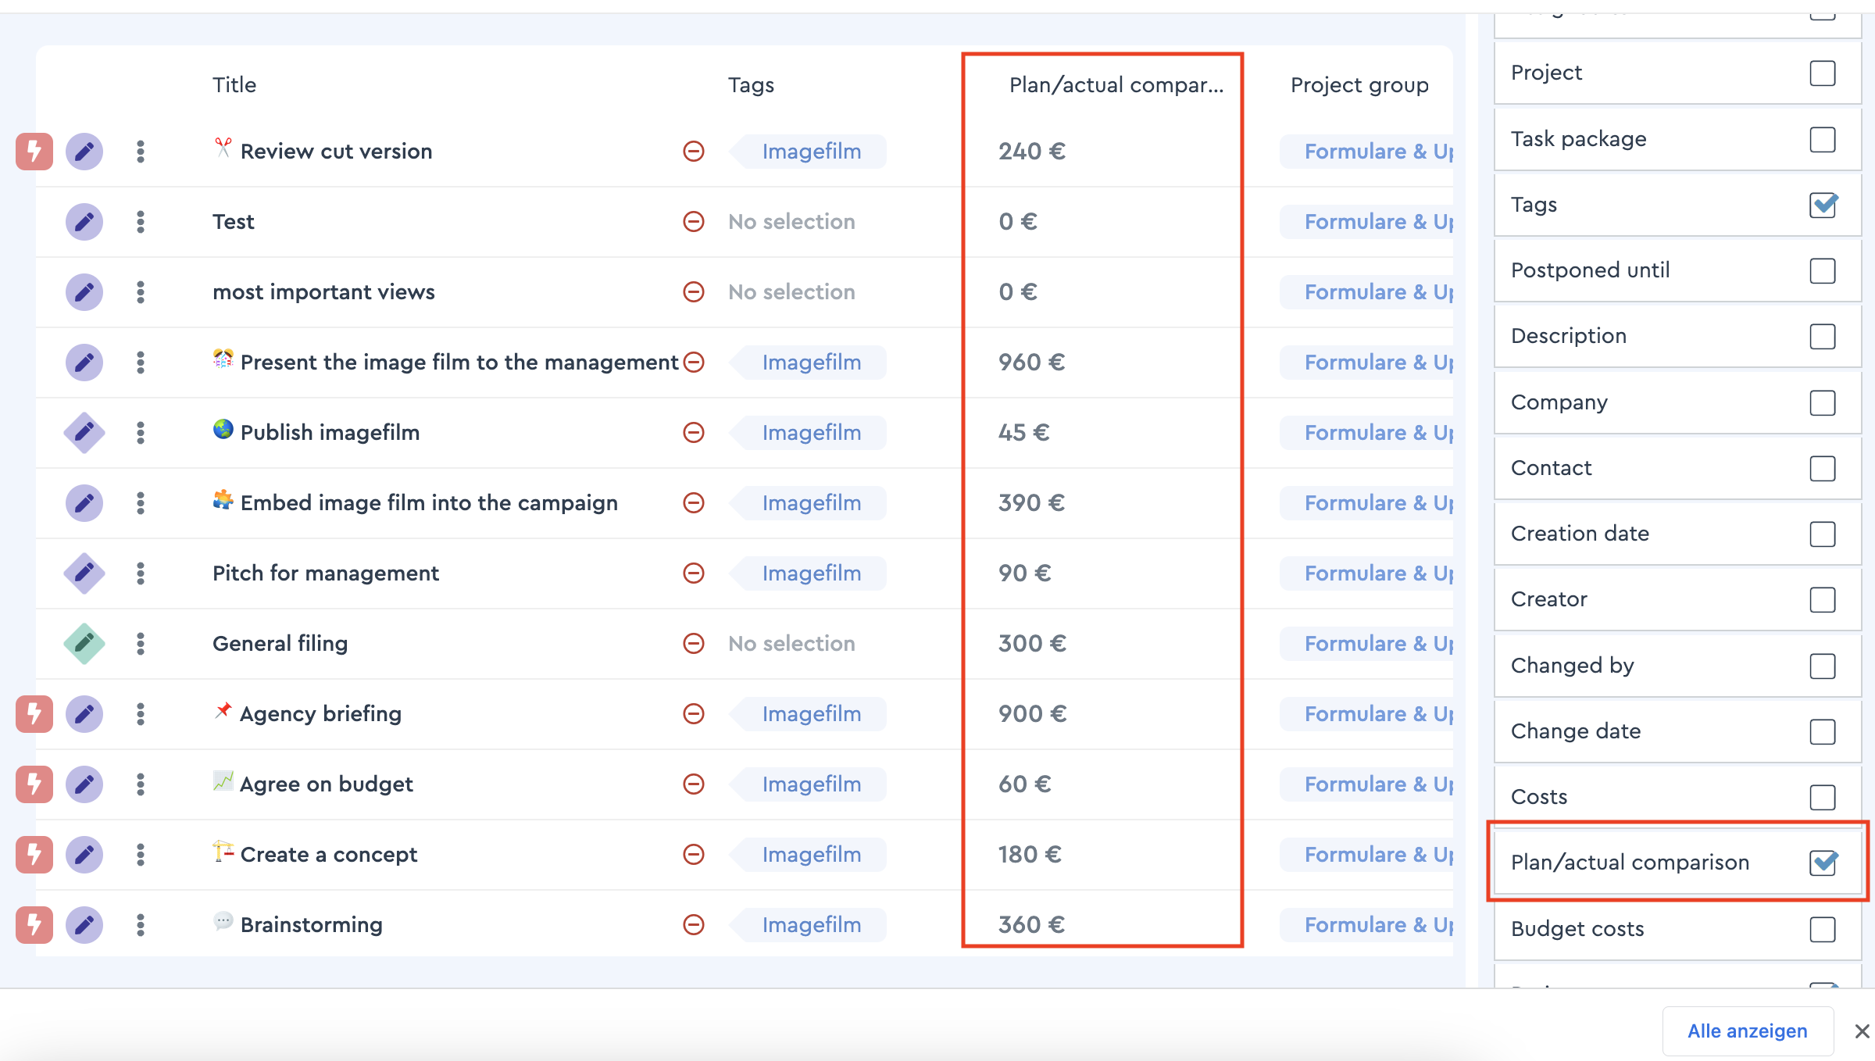Open Formulare project group for Brainstorming row
The image size is (1875, 1061).
coord(1367,925)
